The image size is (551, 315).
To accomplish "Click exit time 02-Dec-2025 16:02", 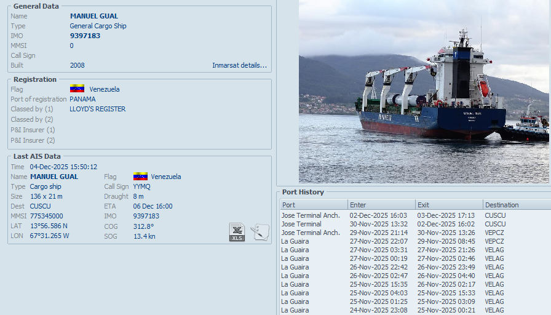I will click(x=446, y=224).
